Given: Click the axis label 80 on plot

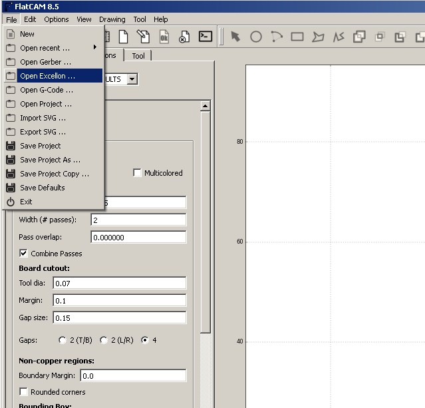Looking at the screenshot, I should click(x=240, y=142).
